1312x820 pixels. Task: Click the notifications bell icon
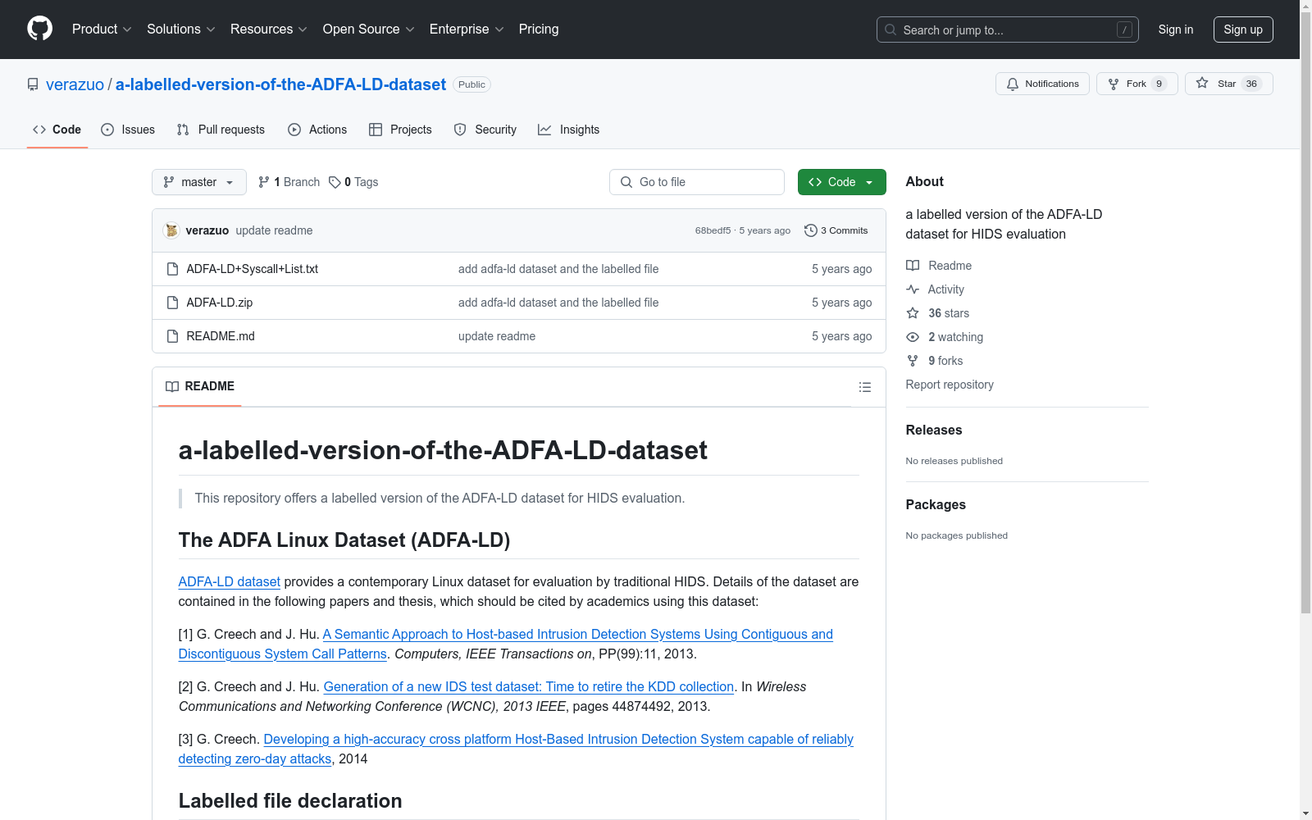point(1013,84)
